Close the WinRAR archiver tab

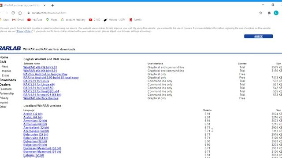[x=45, y=5]
